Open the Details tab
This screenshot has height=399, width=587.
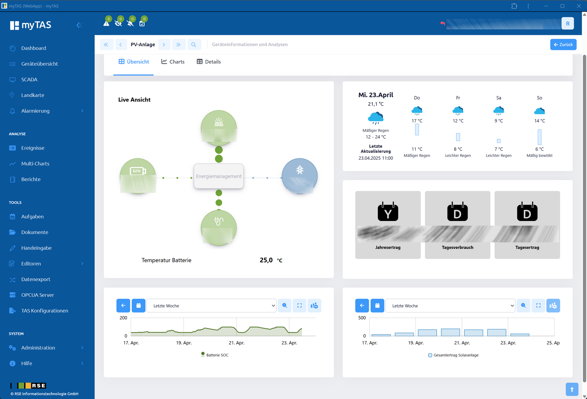click(x=209, y=62)
